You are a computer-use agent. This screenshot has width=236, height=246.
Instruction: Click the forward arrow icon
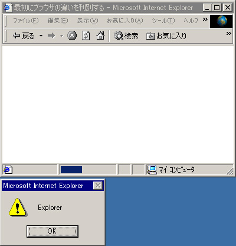(51, 36)
